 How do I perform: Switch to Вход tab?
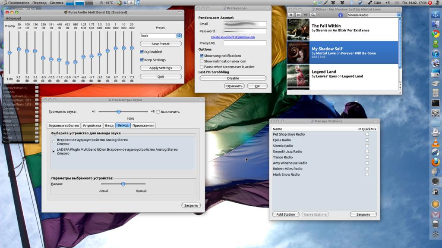coord(109,125)
